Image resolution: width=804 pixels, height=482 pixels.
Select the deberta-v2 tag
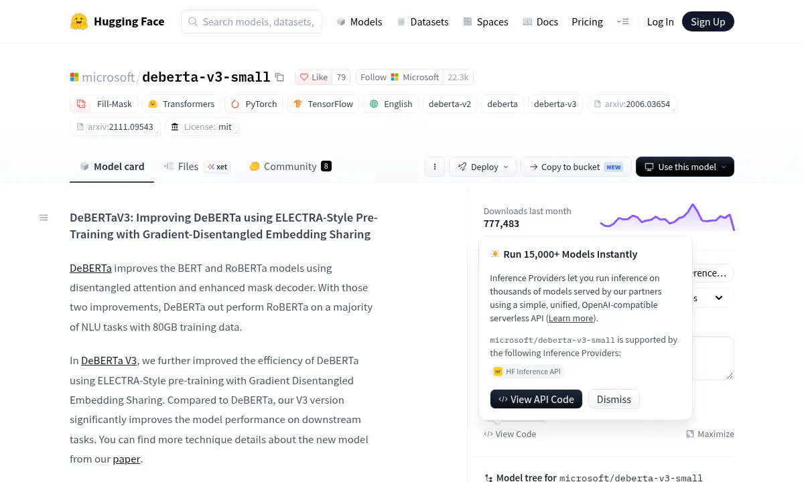click(450, 104)
